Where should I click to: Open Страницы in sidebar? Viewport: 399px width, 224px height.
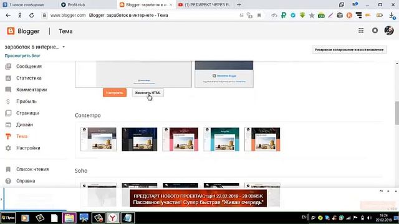point(27,113)
